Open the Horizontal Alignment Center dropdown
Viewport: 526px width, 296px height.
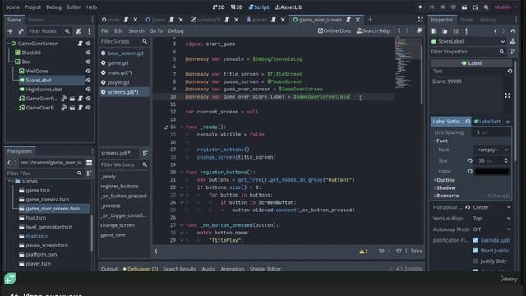[x=491, y=207]
